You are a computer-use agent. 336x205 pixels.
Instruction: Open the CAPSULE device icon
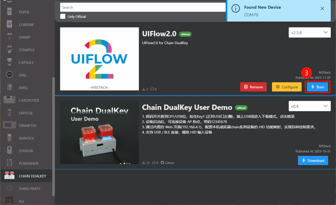(x=10, y=62)
